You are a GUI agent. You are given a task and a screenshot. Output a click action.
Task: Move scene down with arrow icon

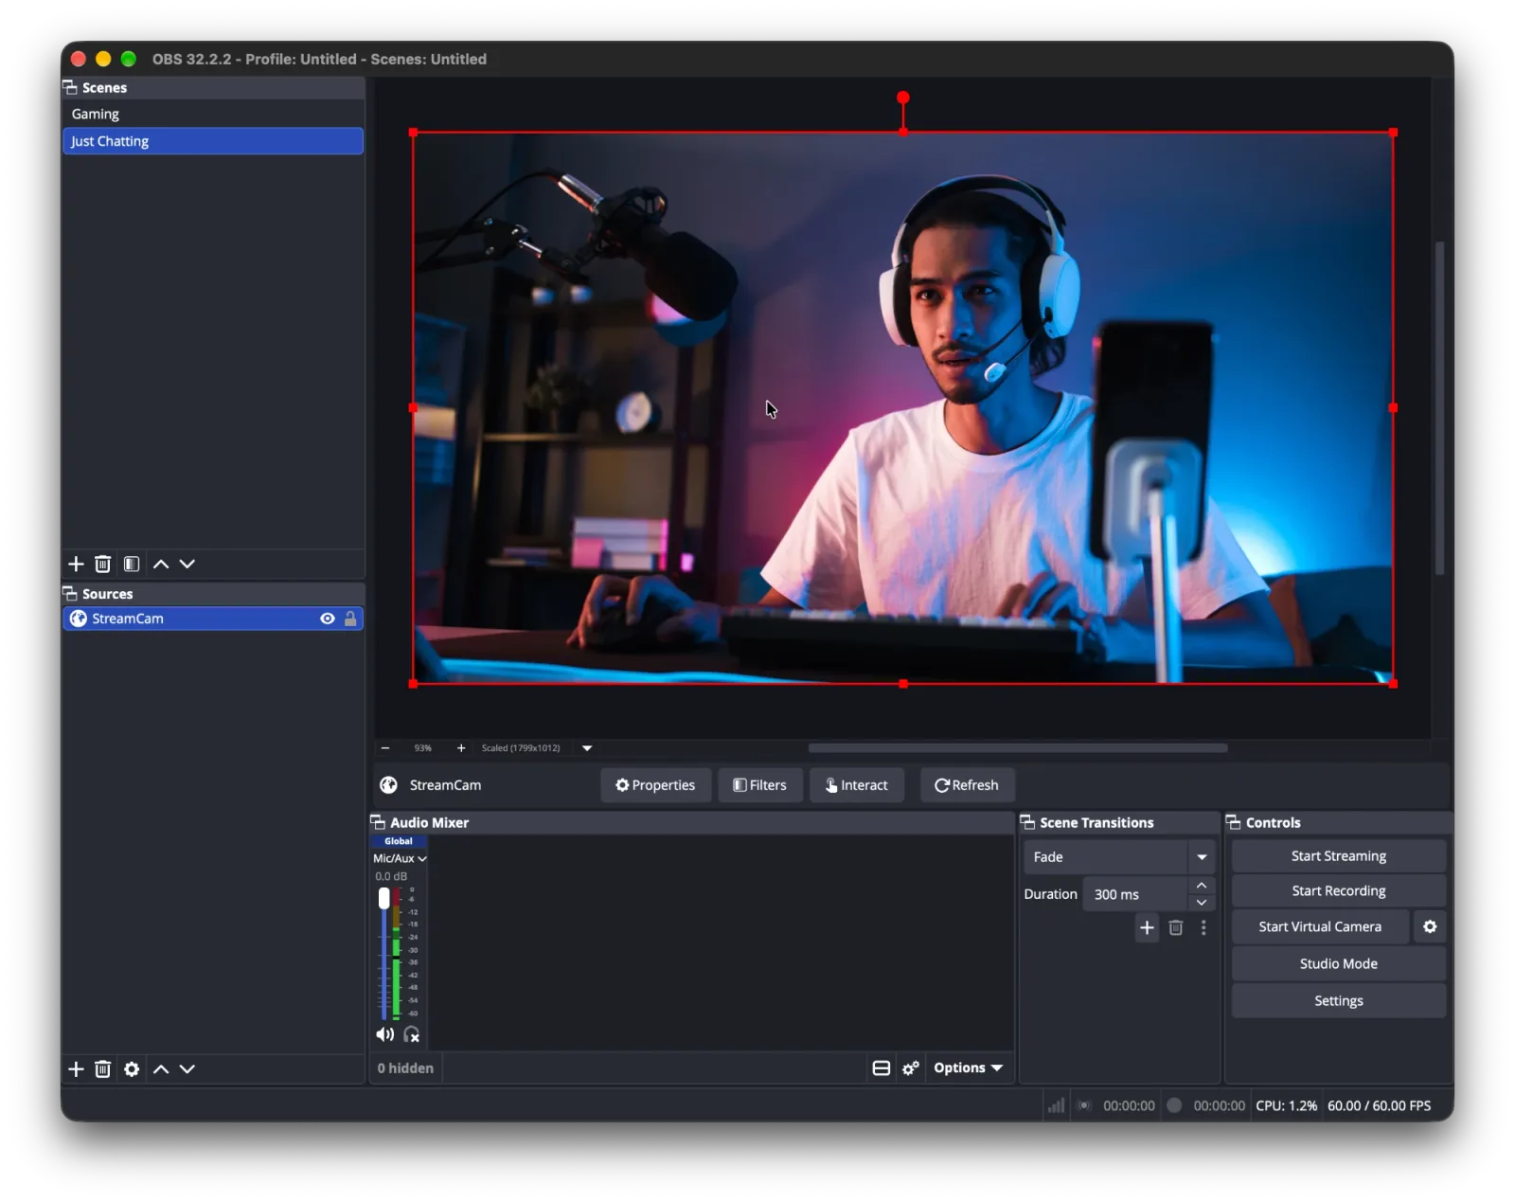pyautogui.click(x=187, y=565)
